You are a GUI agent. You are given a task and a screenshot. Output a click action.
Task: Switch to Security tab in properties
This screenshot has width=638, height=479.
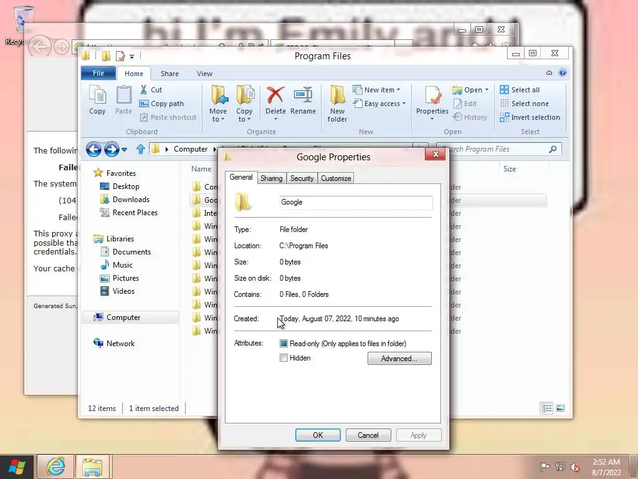[x=302, y=178]
